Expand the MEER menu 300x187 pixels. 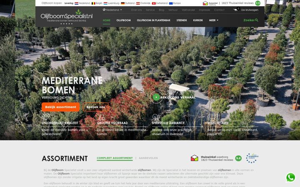[213, 20]
